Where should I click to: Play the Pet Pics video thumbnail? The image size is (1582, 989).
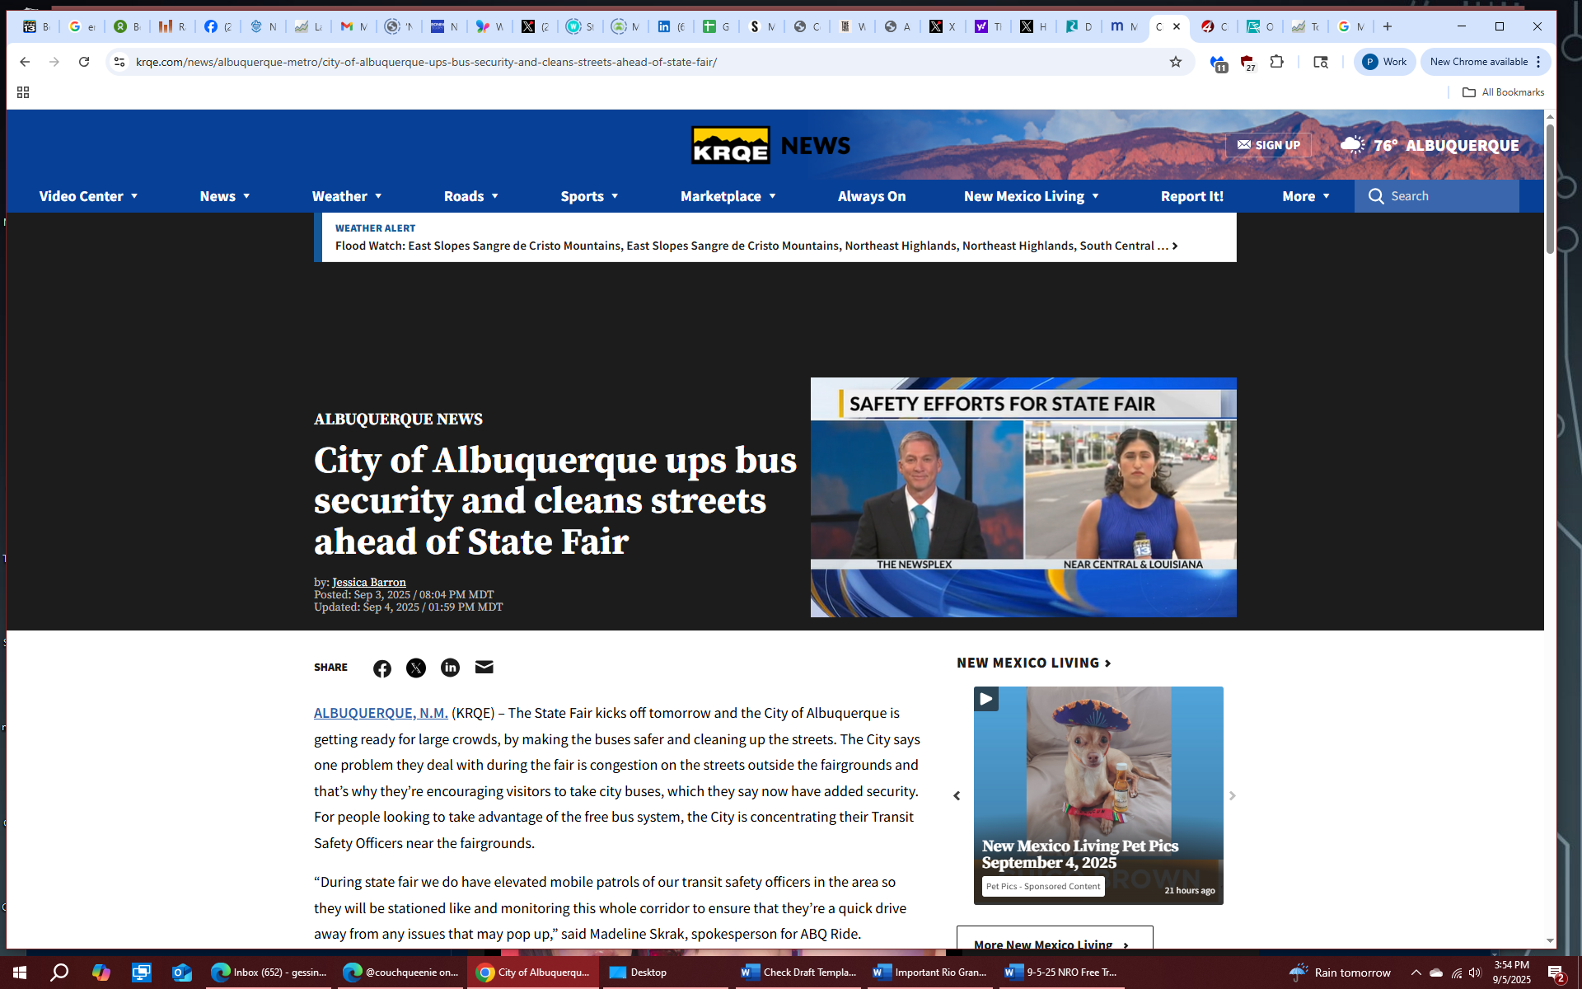(1098, 775)
